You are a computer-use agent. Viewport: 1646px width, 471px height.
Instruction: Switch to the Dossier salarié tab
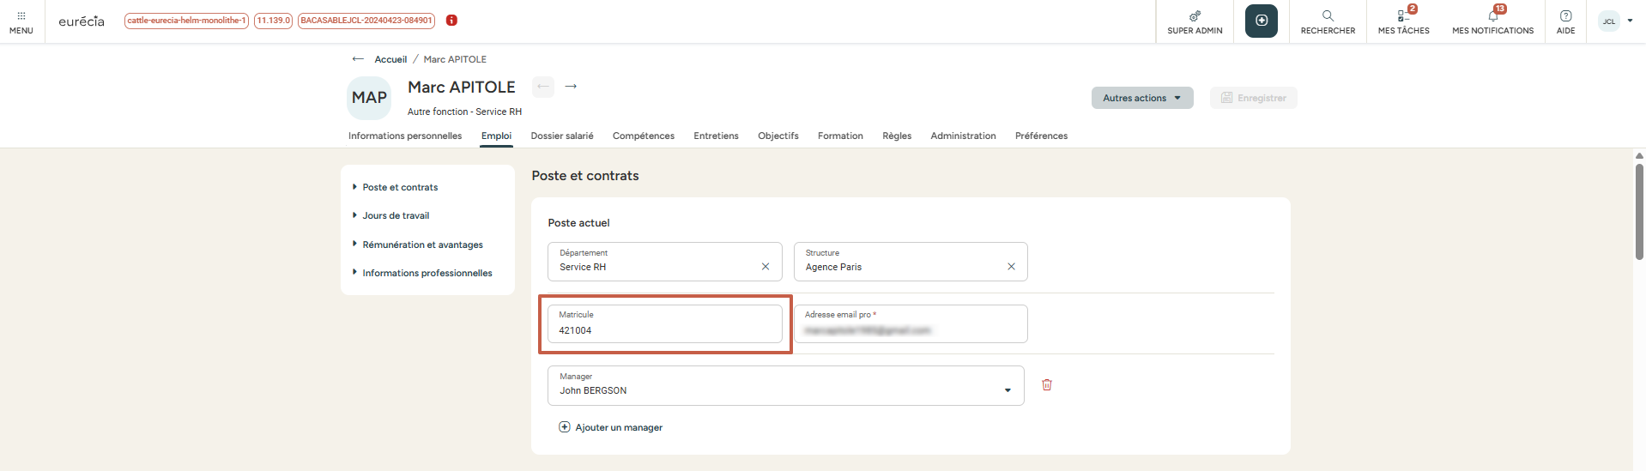click(561, 136)
